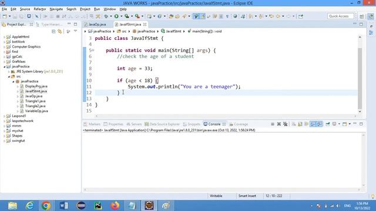The height and width of the screenshot is (211, 376).
Task: Maximize the Console panel
Action: [x=361, y=124]
